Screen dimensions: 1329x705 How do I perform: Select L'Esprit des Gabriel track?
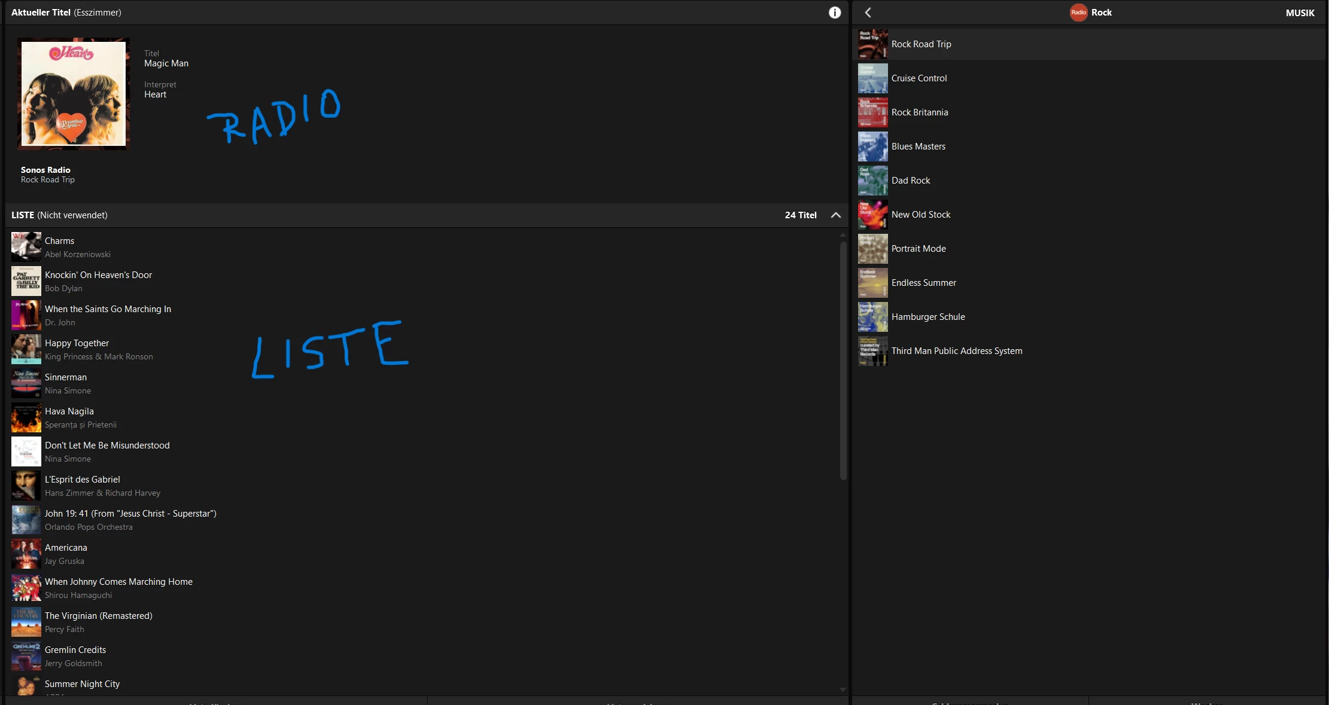pyautogui.click(x=423, y=486)
